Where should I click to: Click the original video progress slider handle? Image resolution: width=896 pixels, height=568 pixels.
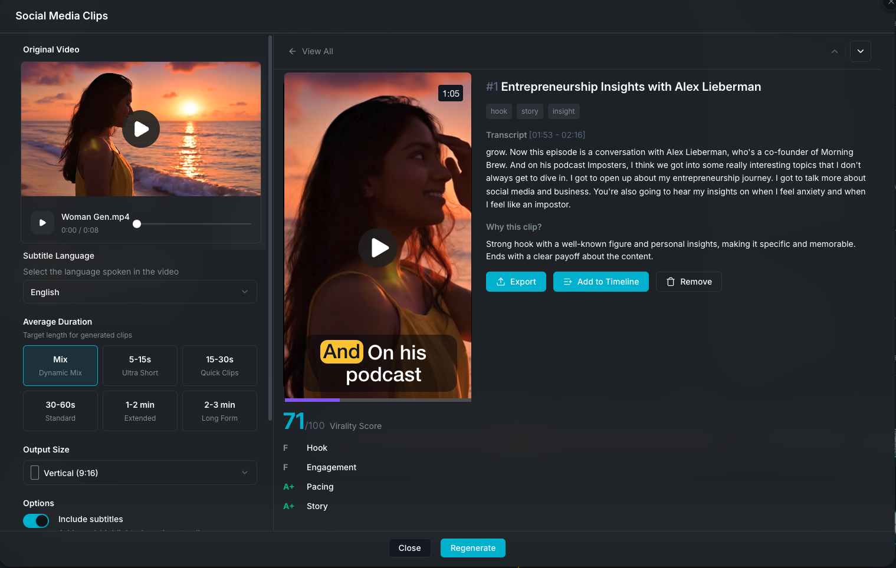[137, 224]
